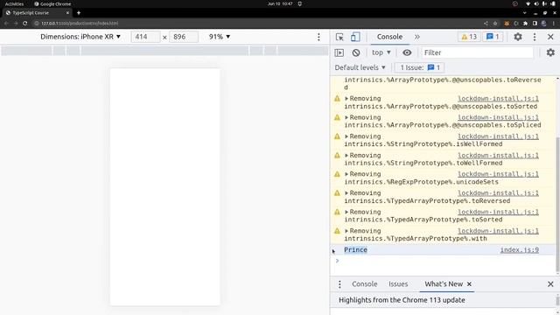The height and width of the screenshot is (315, 560).
Task: Show more DevTools panels chevron
Action: point(417,37)
